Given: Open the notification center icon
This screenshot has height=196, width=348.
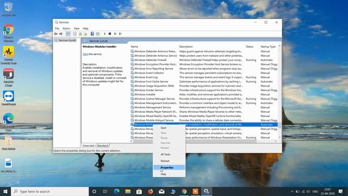Looking at the screenshot, I should (x=341, y=191).
